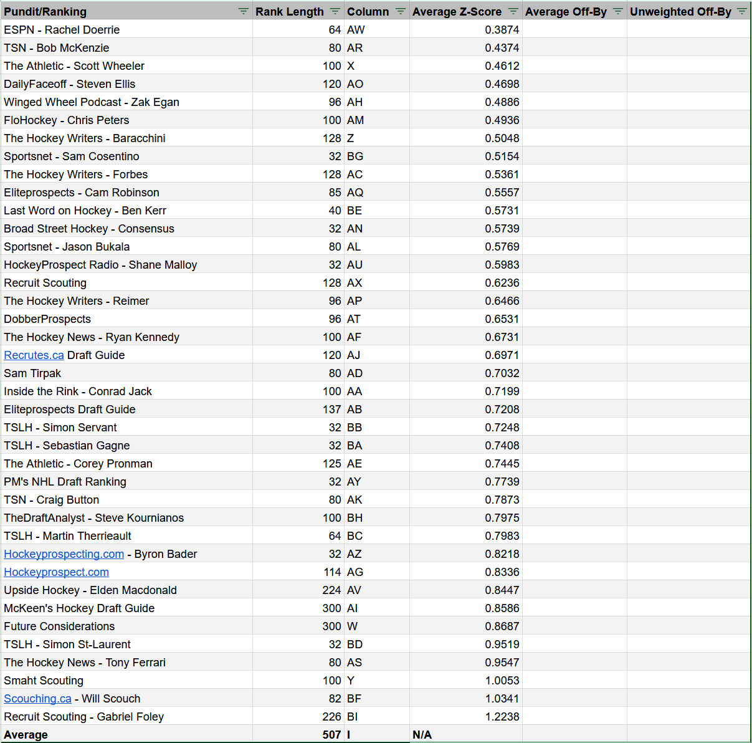Open the Rank Length column filter
Viewport: 752px width, 743px height.
(x=335, y=11)
